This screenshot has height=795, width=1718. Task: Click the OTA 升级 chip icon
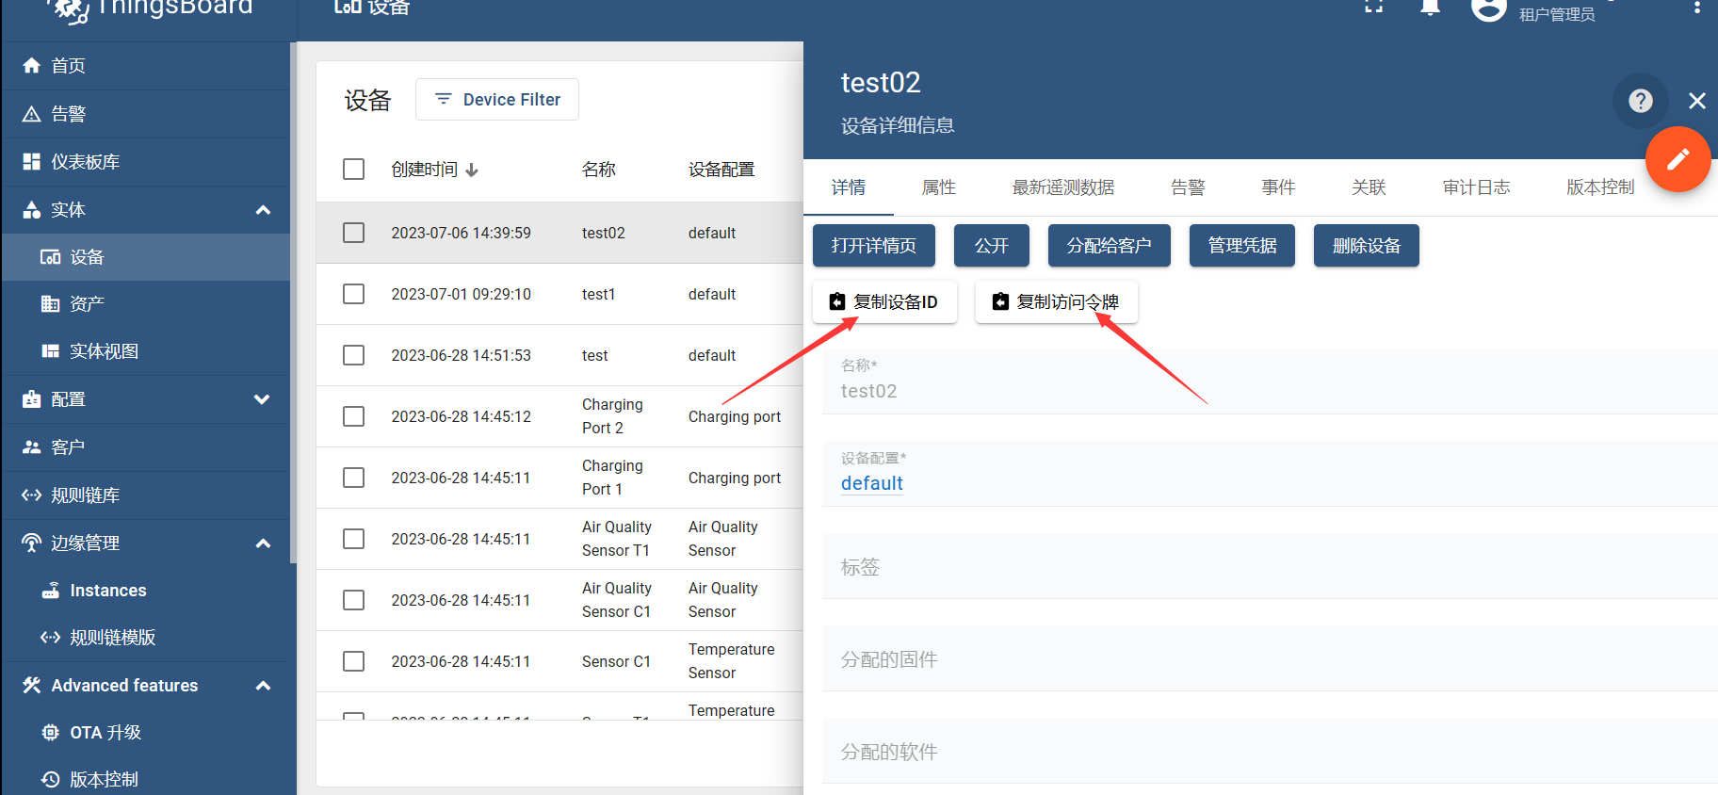pyautogui.click(x=51, y=733)
